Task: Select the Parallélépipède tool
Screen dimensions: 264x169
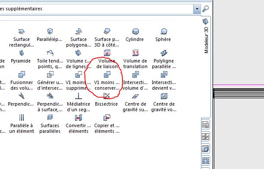Action: click(50, 35)
